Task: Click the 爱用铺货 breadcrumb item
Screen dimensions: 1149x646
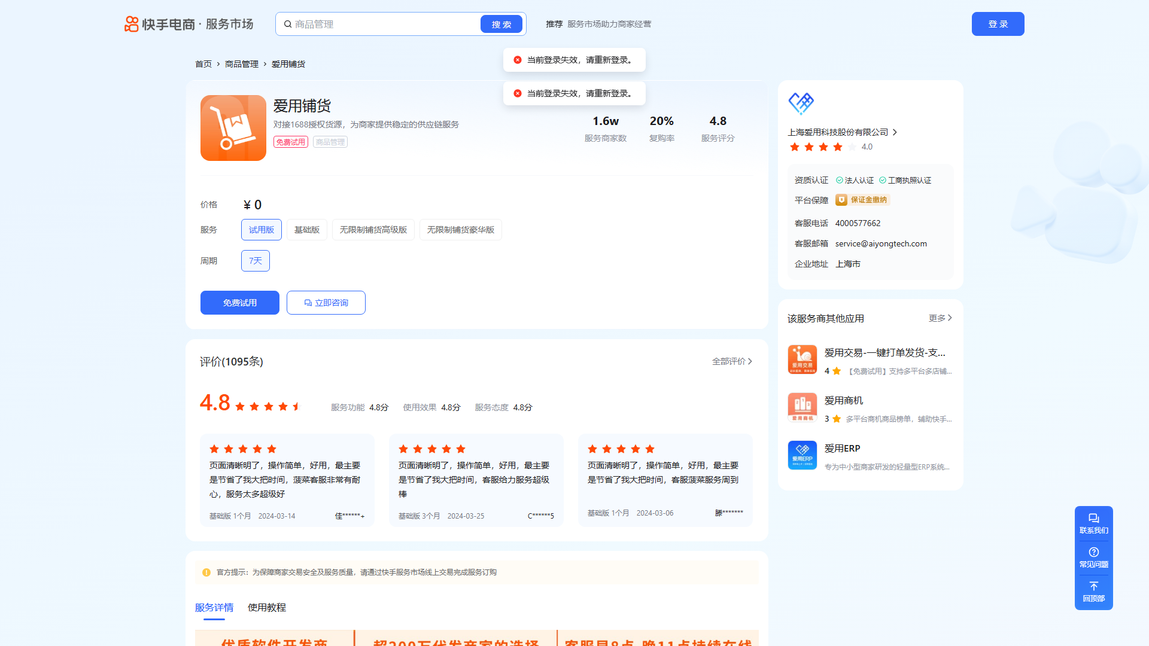Action: click(x=288, y=64)
